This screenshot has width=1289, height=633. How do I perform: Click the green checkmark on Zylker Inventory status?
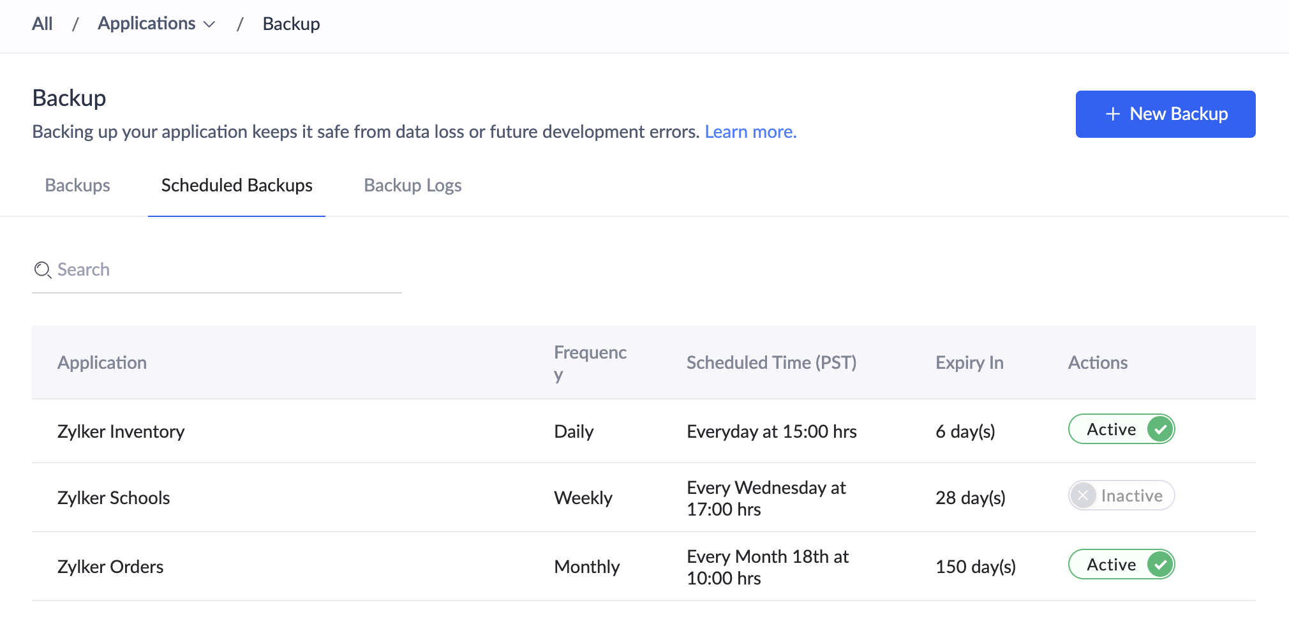(x=1159, y=429)
